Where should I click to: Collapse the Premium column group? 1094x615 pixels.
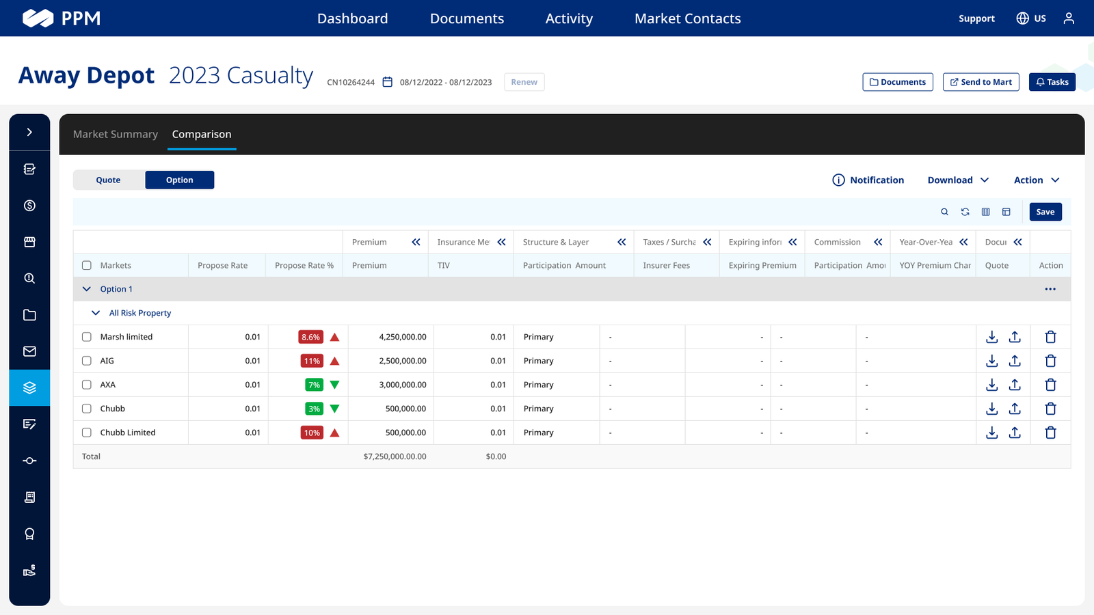coord(416,242)
